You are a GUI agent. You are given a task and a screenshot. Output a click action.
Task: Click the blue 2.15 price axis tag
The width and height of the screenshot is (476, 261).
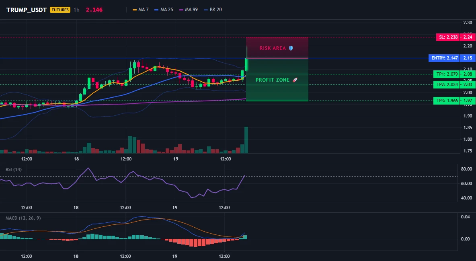(468, 58)
